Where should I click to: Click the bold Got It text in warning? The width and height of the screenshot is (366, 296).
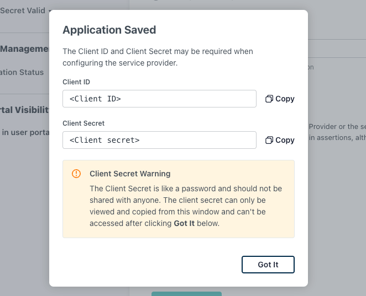tap(184, 223)
